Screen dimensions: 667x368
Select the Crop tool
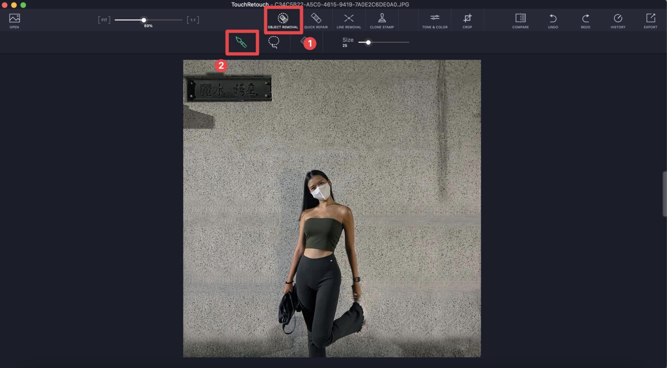coord(467,20)
